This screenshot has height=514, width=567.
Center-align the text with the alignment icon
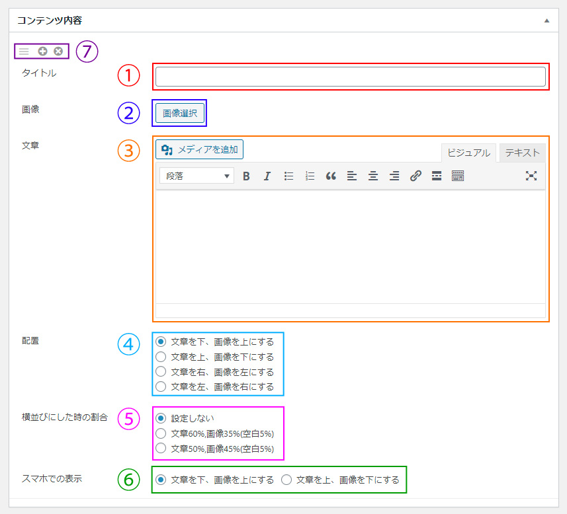(x=372, y=176)
